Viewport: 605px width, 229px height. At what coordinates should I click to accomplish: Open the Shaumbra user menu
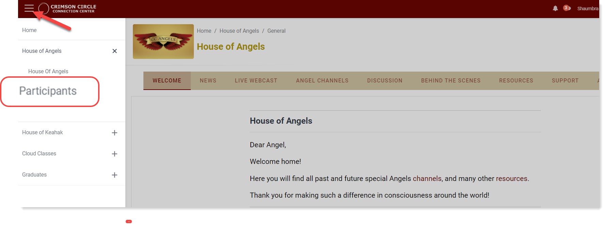pyautogui.click(x=588, y=9)
